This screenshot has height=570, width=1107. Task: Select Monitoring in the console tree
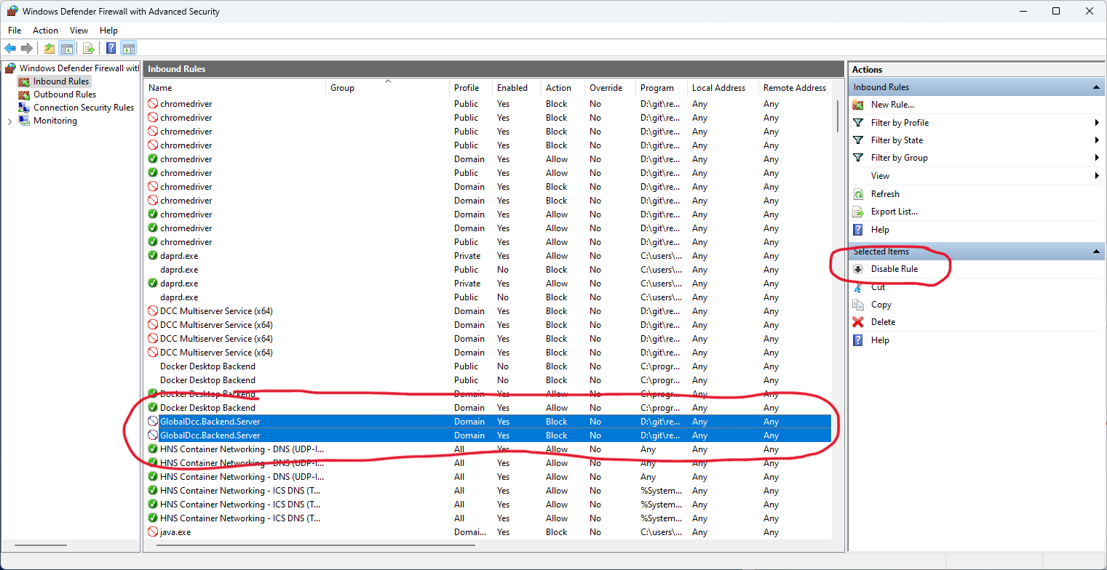coord(48,121)
